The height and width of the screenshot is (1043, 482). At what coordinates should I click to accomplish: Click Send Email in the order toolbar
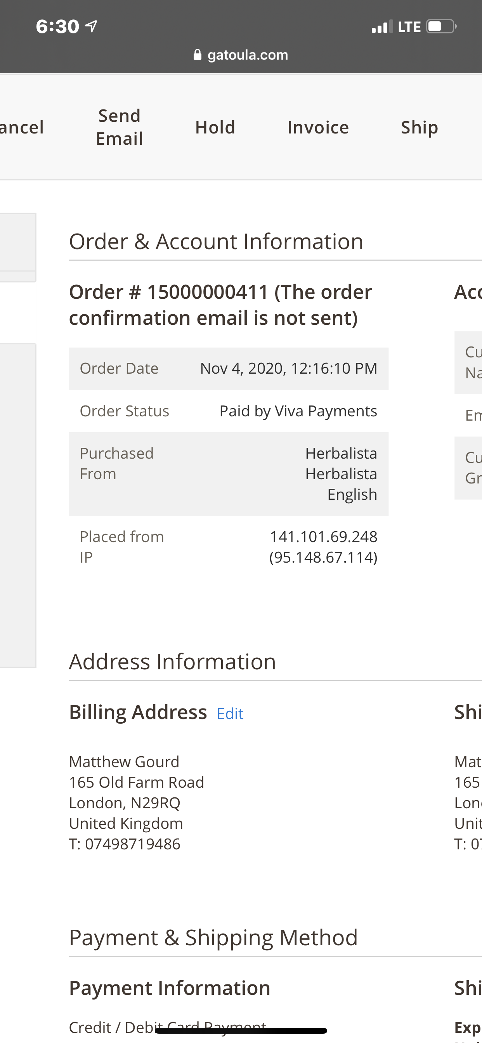[x=119, y=127]
